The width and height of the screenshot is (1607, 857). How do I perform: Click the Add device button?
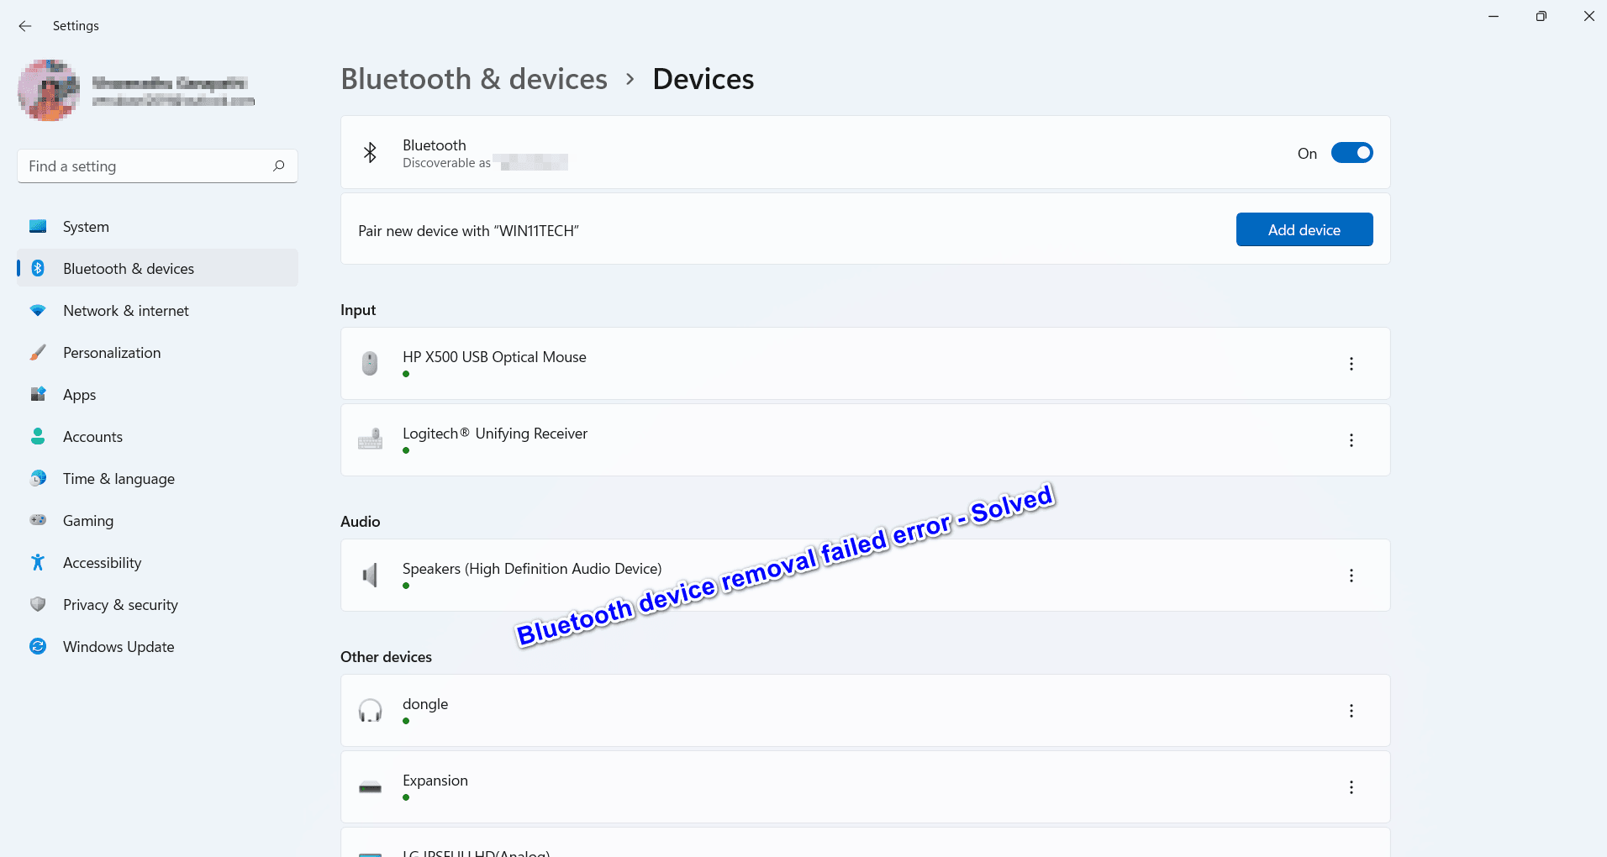point(1304,229)
